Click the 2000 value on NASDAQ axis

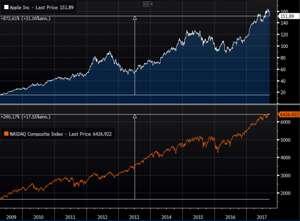[286, 193]
